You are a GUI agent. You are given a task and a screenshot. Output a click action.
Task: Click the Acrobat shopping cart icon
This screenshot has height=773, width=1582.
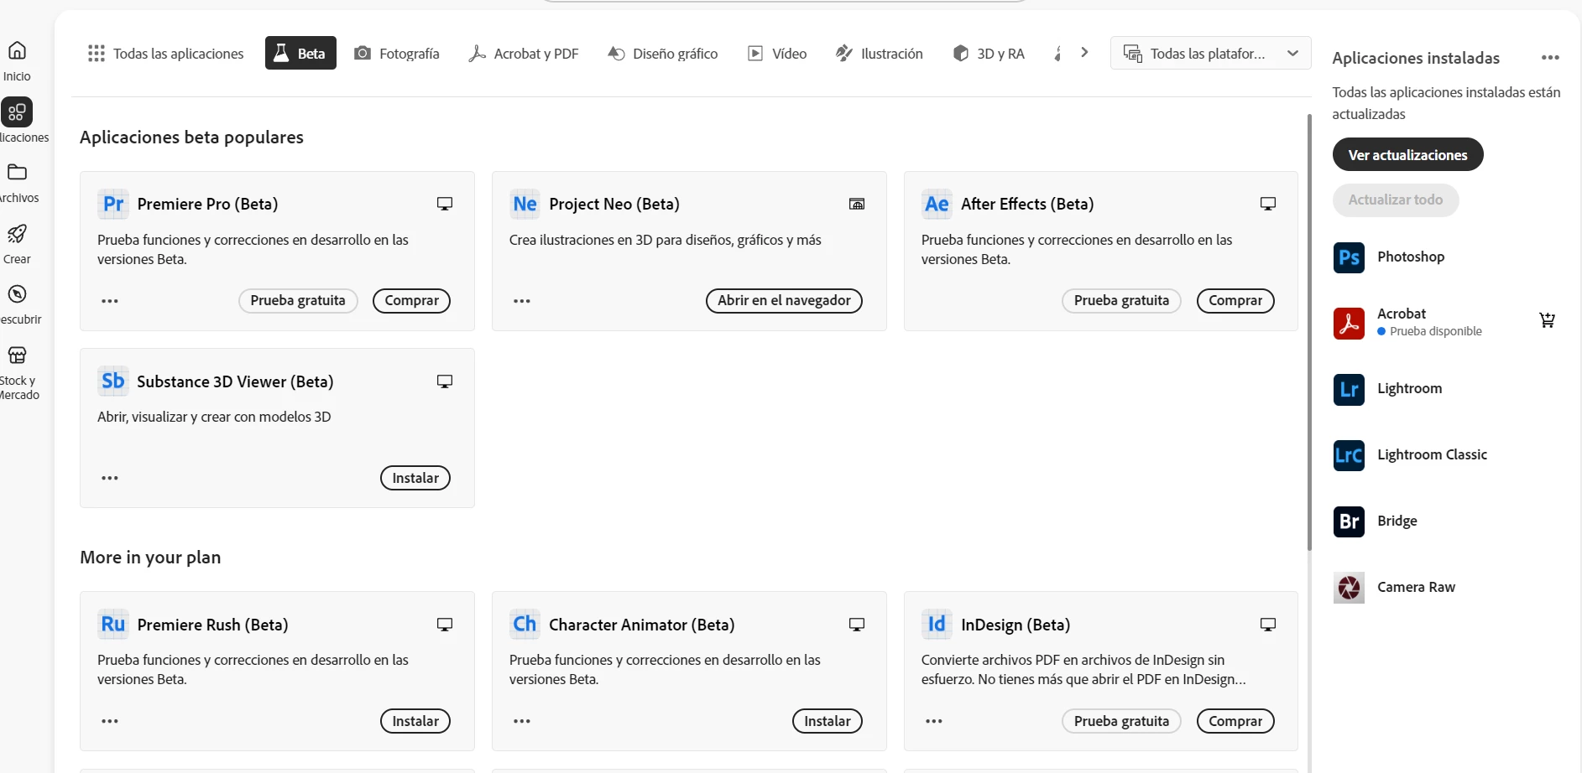pos(1547,319)
